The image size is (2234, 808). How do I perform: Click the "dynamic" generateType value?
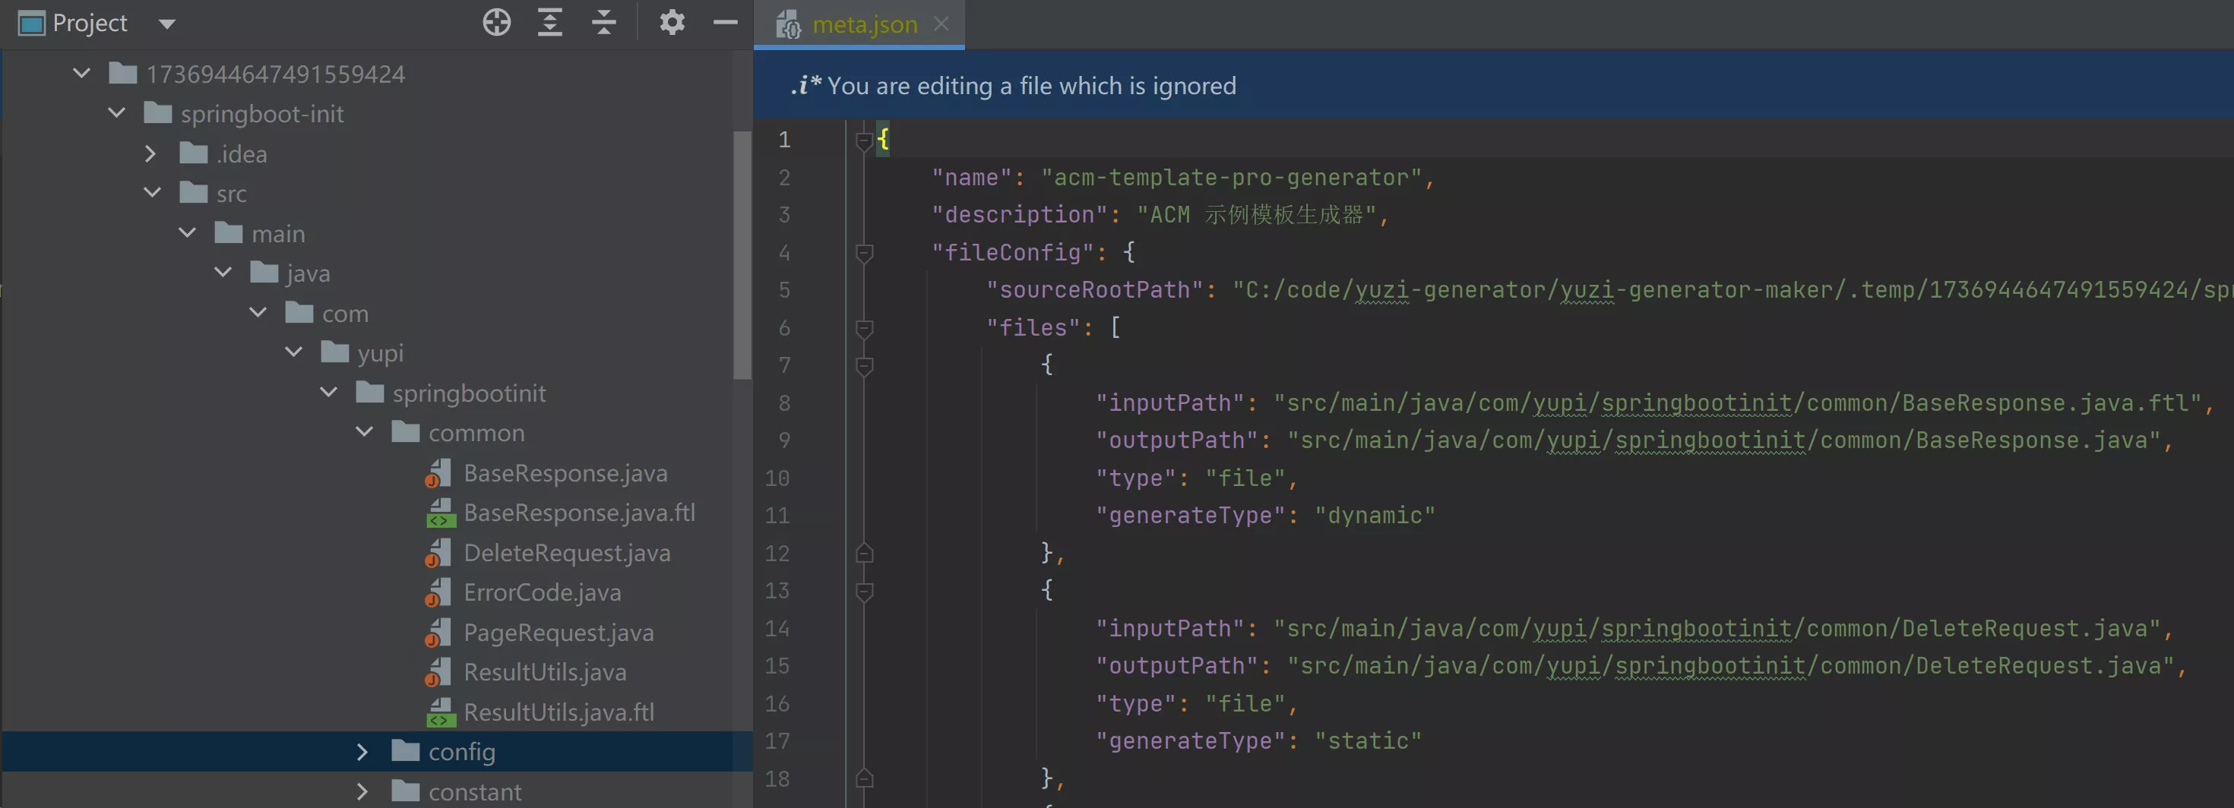[1375, 516]
